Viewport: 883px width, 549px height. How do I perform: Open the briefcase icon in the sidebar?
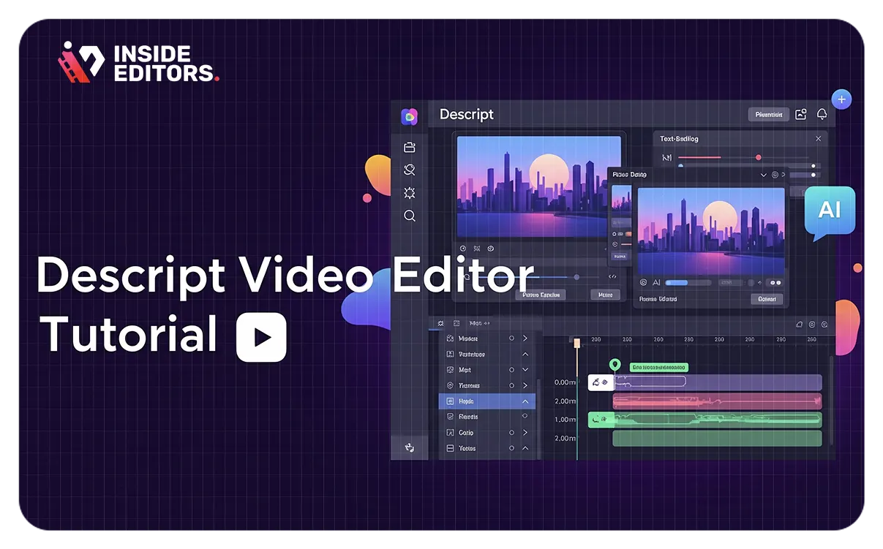pyautogui.click(x=410, y=148)
